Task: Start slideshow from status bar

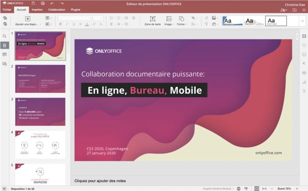Action: click(4, 189)
